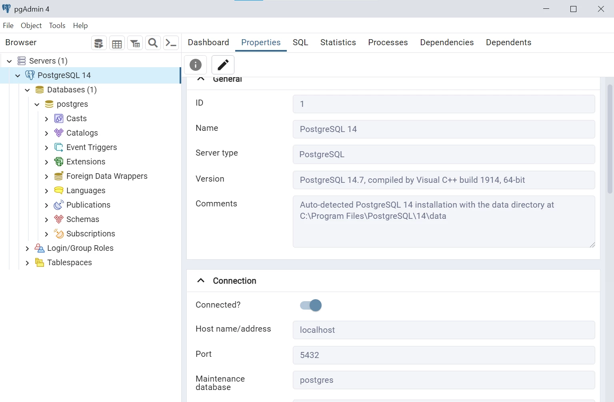Switch to the Dashboard tab
Screen dimensions: 614x402
coord(208,42)
